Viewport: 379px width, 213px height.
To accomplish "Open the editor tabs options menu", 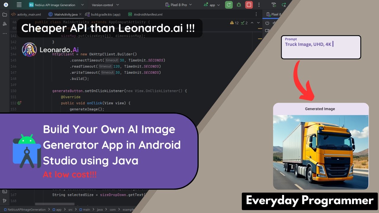I will pos(256,14).
